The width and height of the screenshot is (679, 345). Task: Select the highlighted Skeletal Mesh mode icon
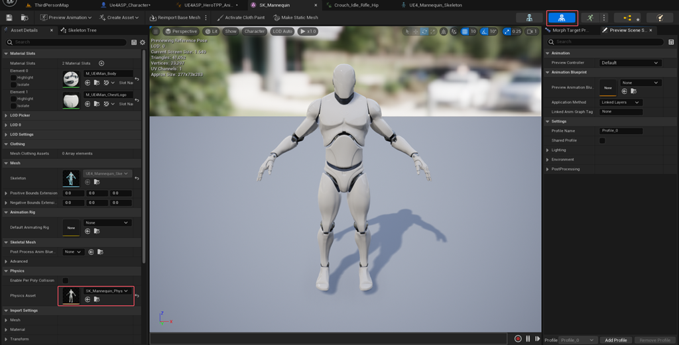tap(562, 18)
